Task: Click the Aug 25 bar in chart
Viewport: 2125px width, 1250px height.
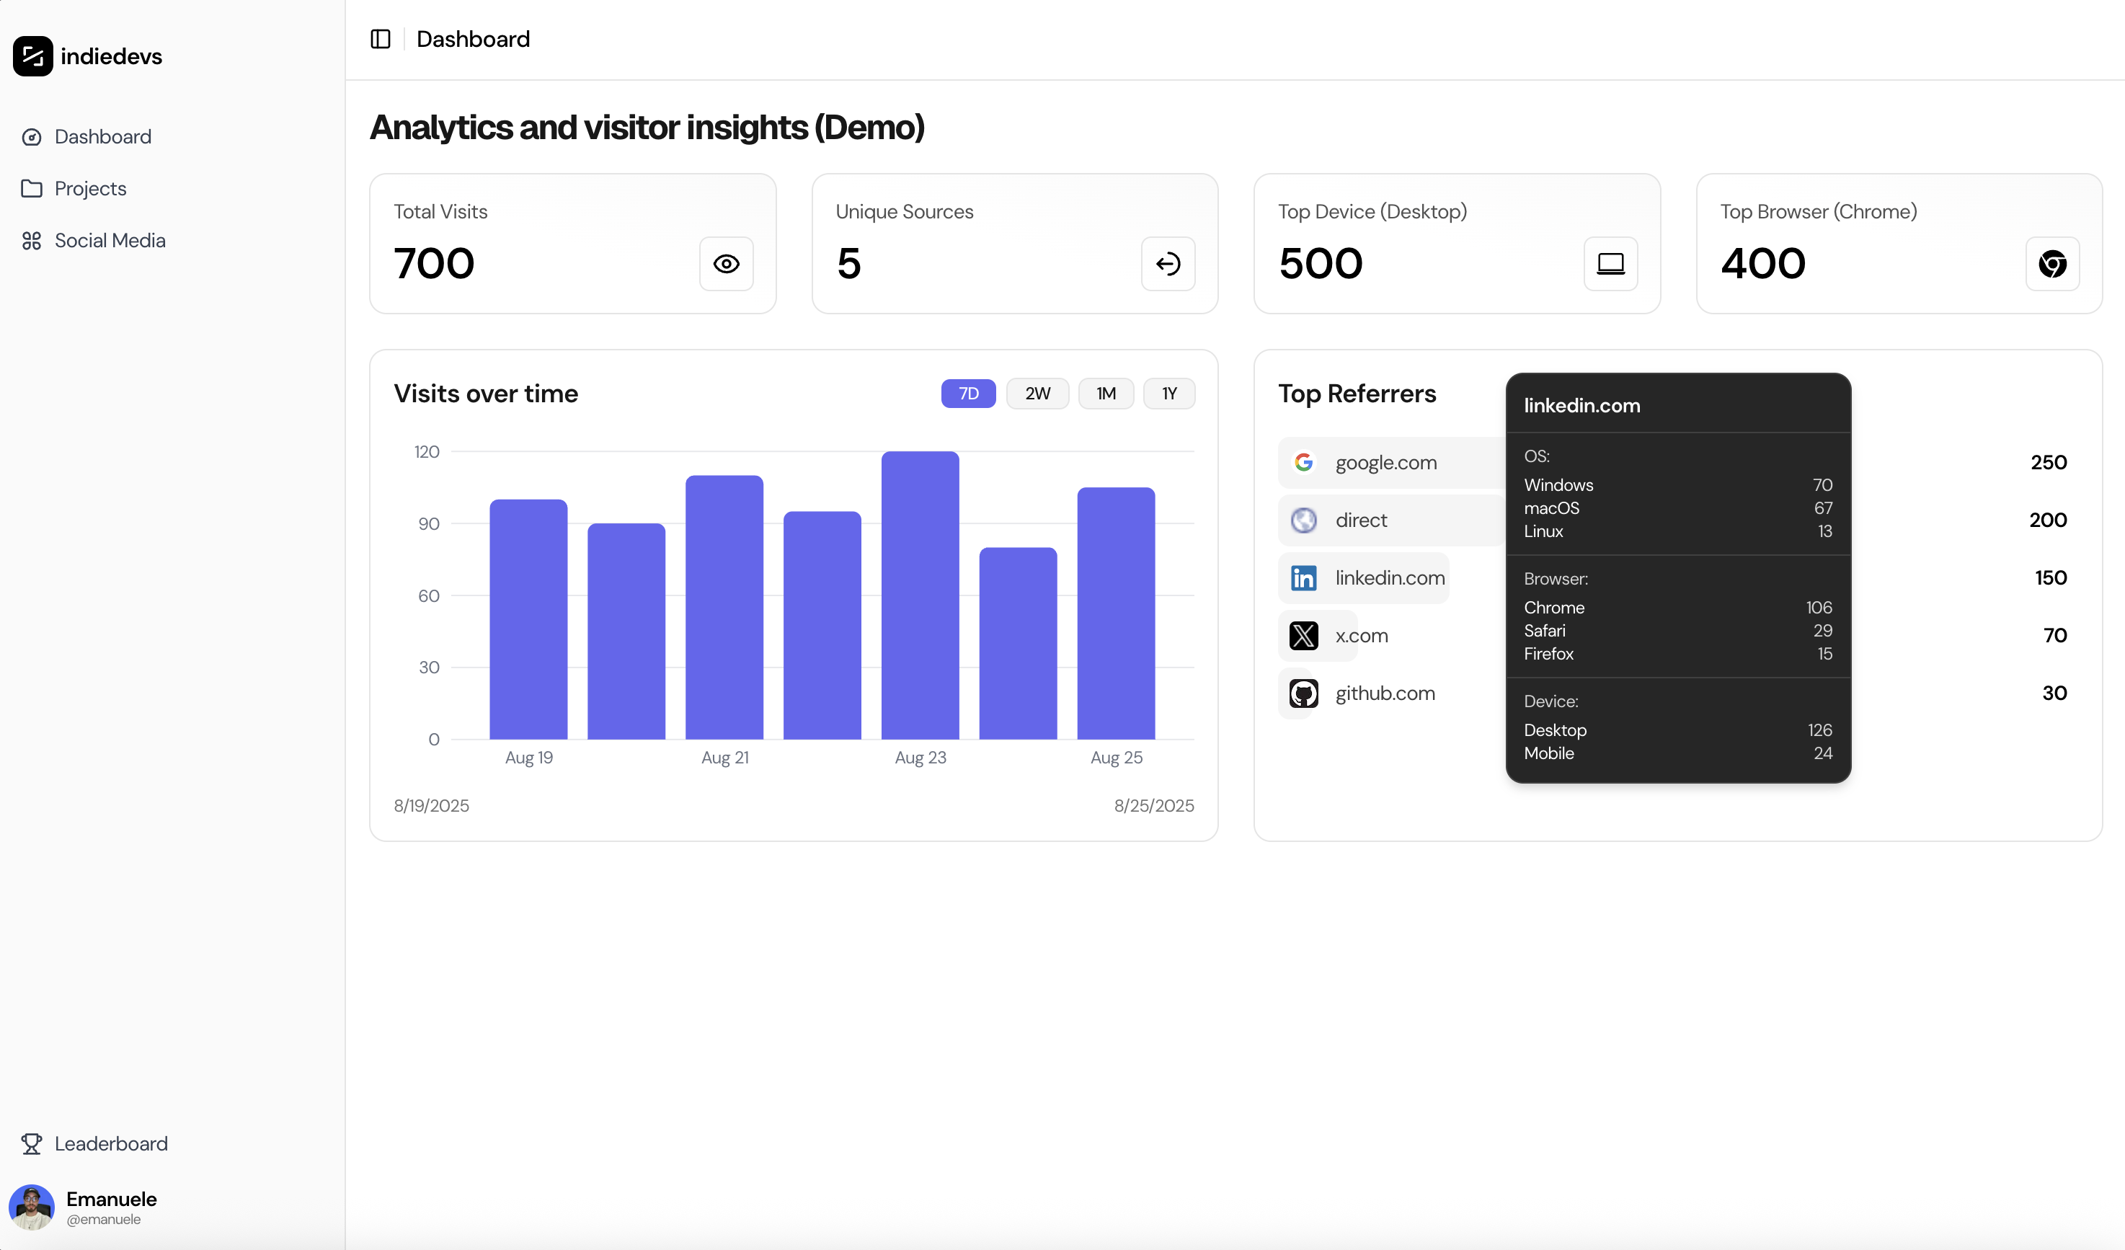Action: point(1116,613)
